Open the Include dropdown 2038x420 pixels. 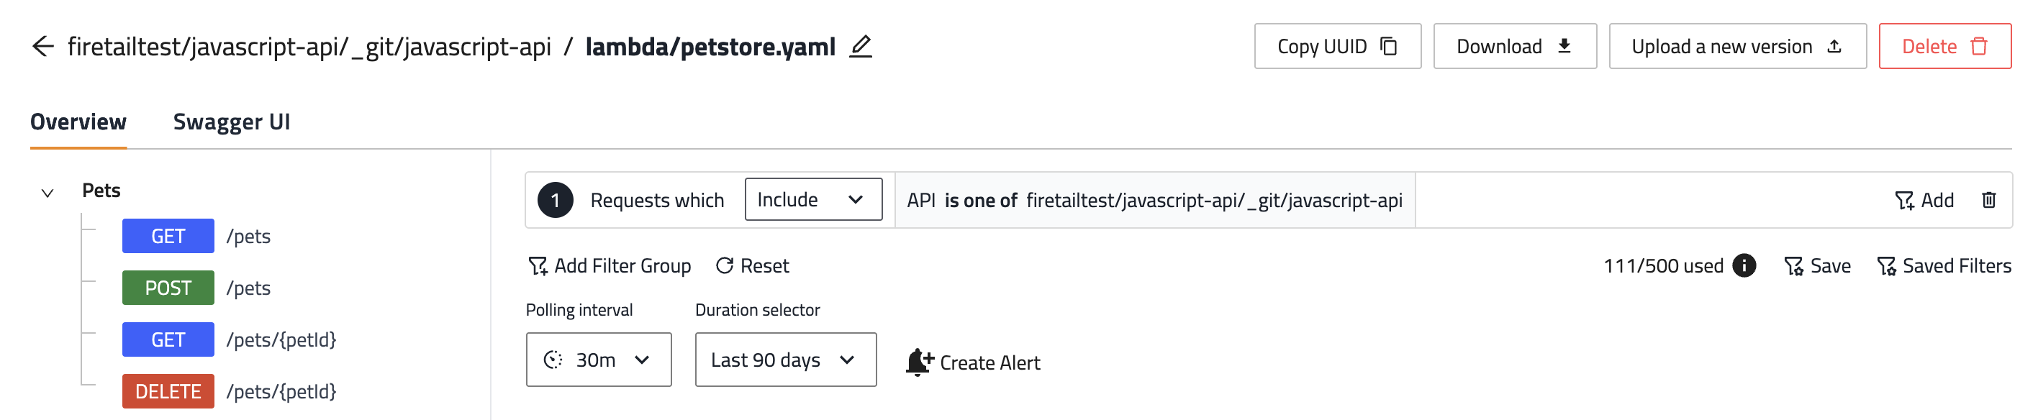812,200
